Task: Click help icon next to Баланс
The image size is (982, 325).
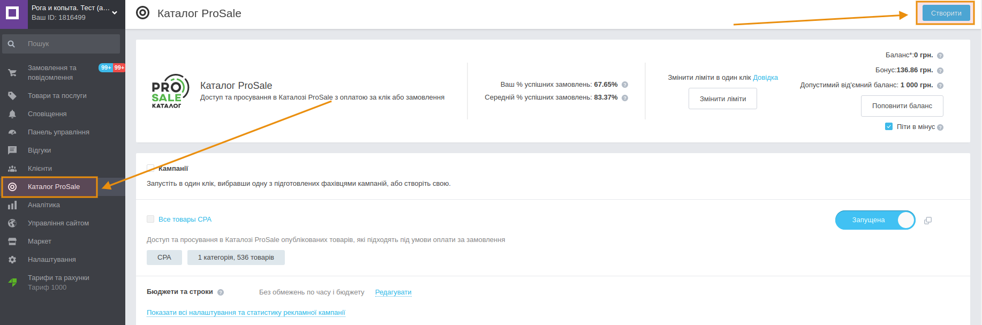Action: 940,56
